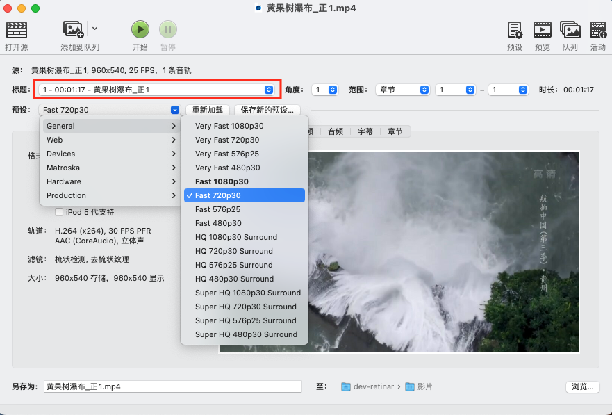Image resolution: width=612 pixels, height=415 pixels.
Task: Open the arrow menu beside Add to Queue
Action: (95, 29)
